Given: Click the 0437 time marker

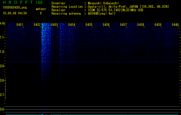Looking at the screenshot, I should tap(123, 25).
